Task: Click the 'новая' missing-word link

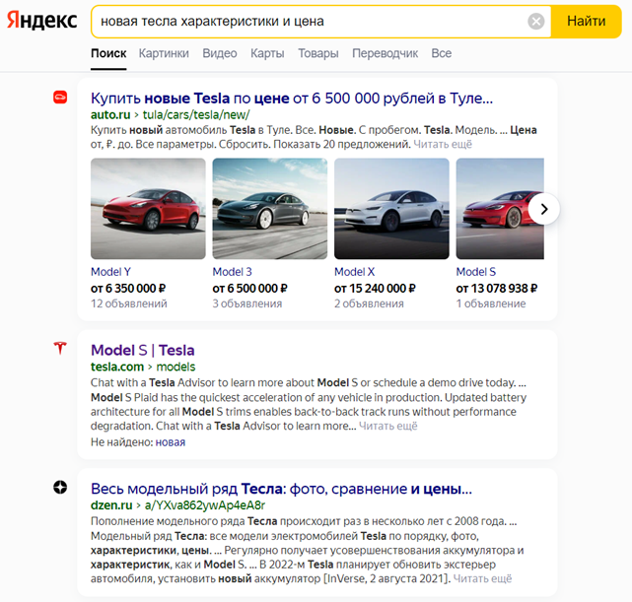Action: (x=171, y=442)
